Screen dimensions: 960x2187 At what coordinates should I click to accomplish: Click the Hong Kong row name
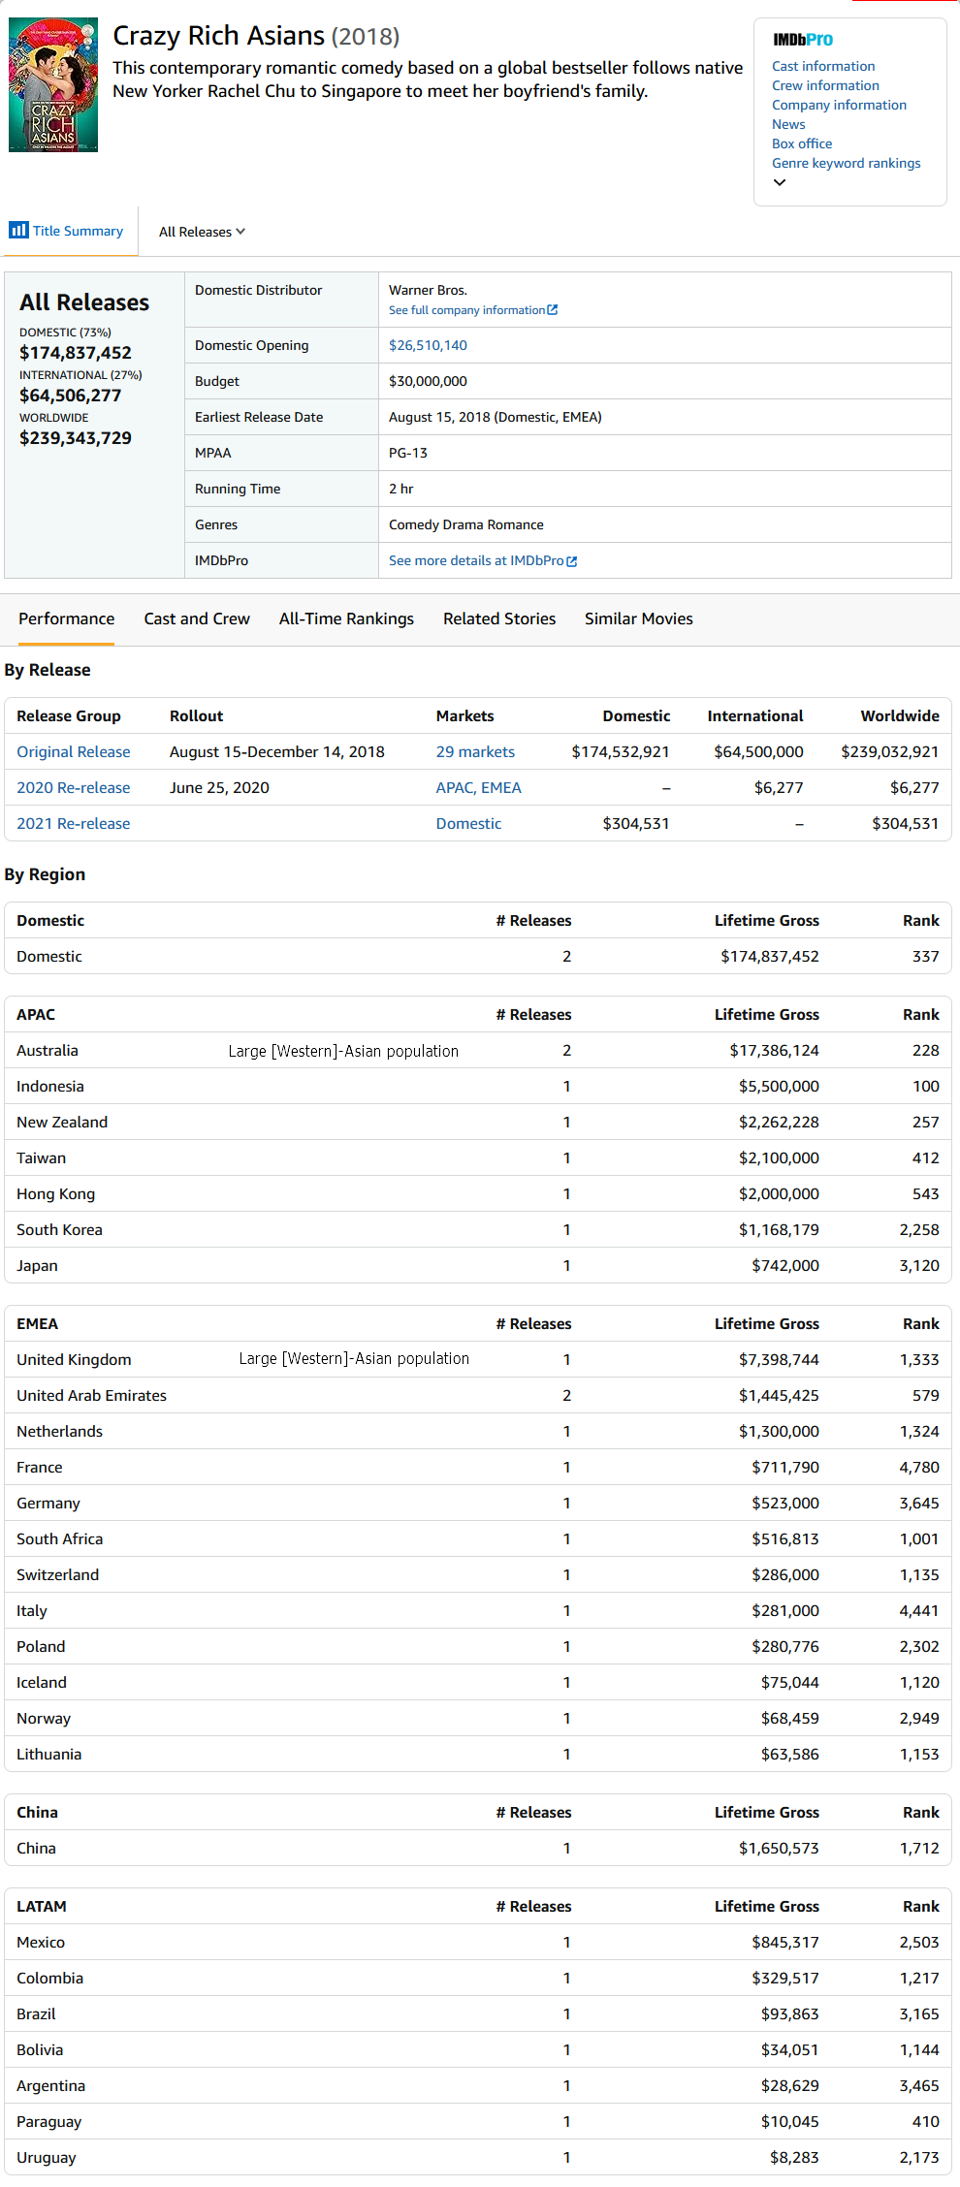click(x=56, y=1193)
